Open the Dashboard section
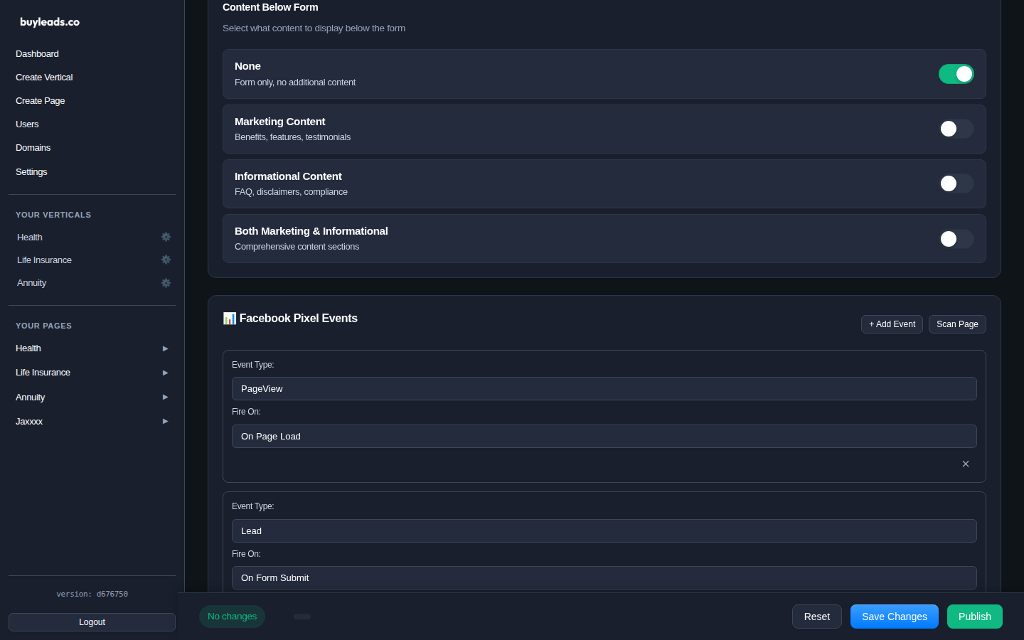Screen dimensions: 1024x640 pyautogui.click(x=37, y=54)
